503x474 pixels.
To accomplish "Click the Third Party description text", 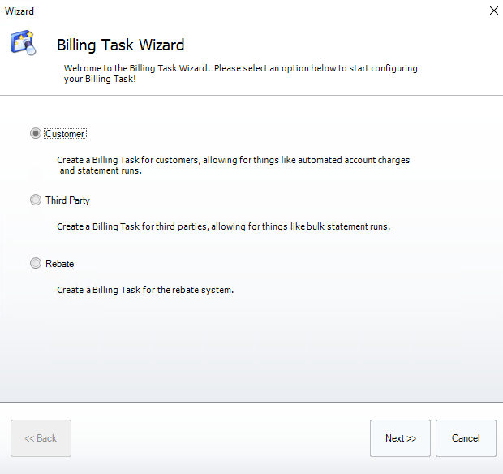I will point(223,226).
